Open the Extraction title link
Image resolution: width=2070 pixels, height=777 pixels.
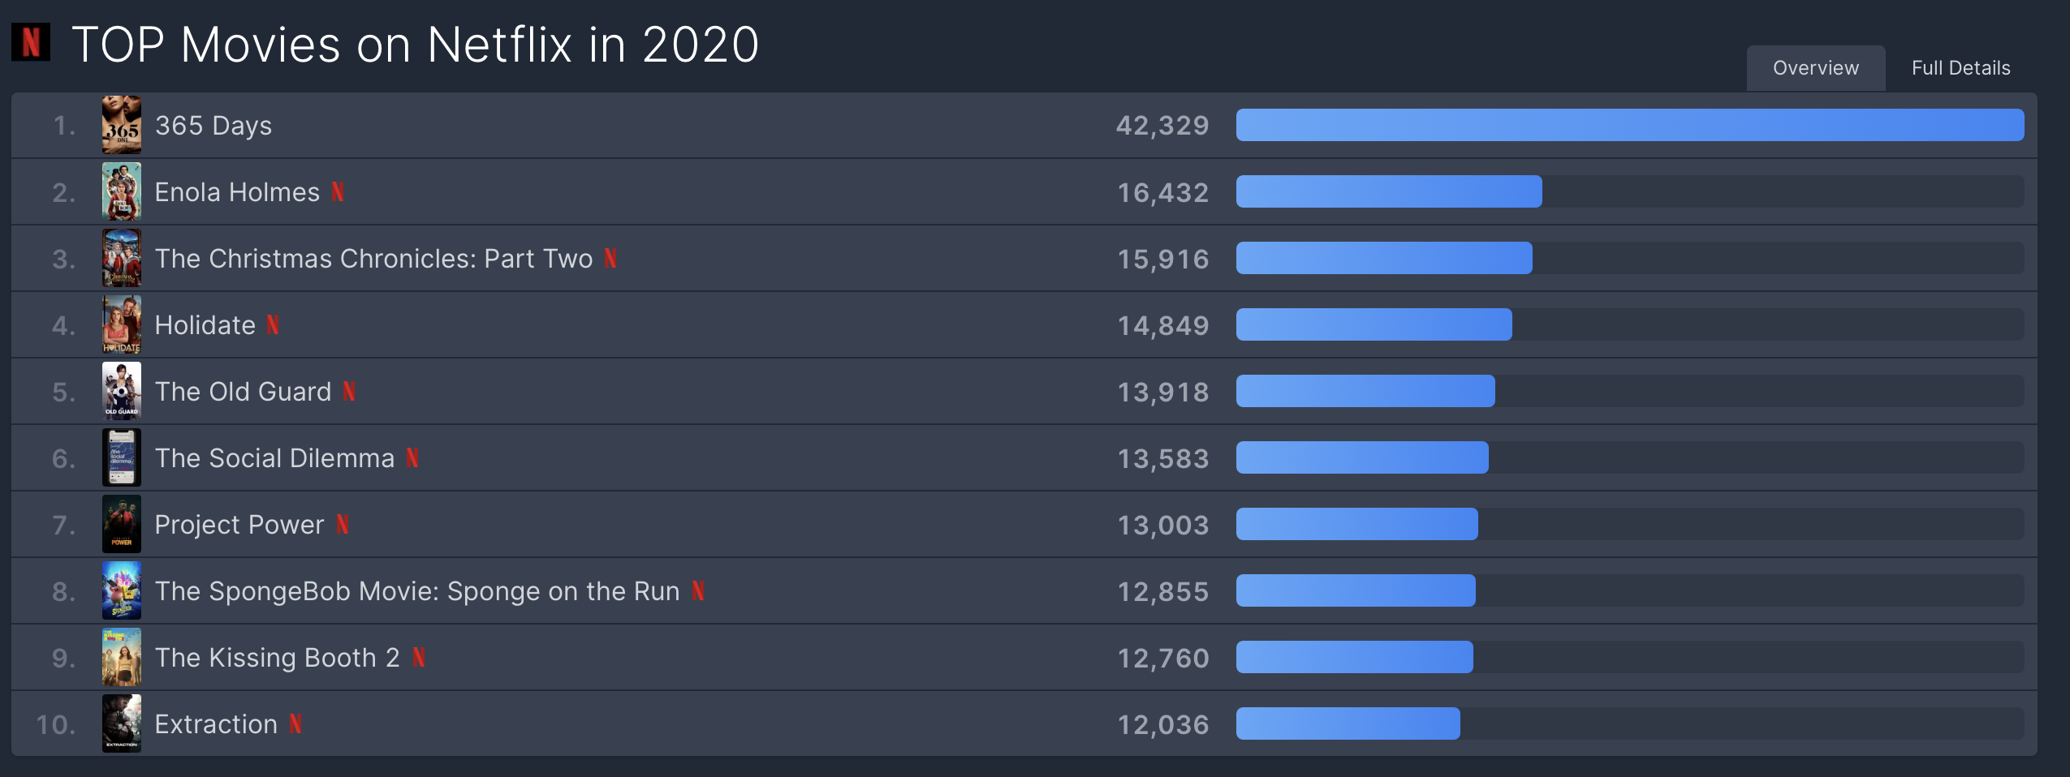coord(216,723)
